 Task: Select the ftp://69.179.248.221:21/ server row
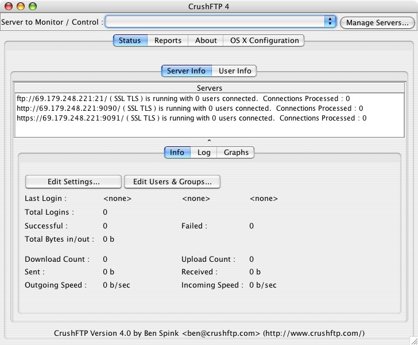209,98
